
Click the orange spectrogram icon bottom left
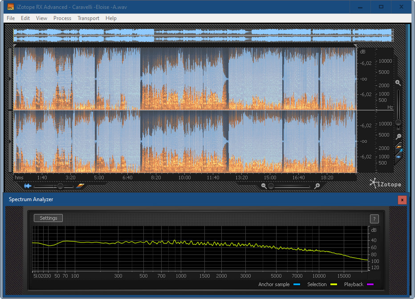(x=80, y=186)
